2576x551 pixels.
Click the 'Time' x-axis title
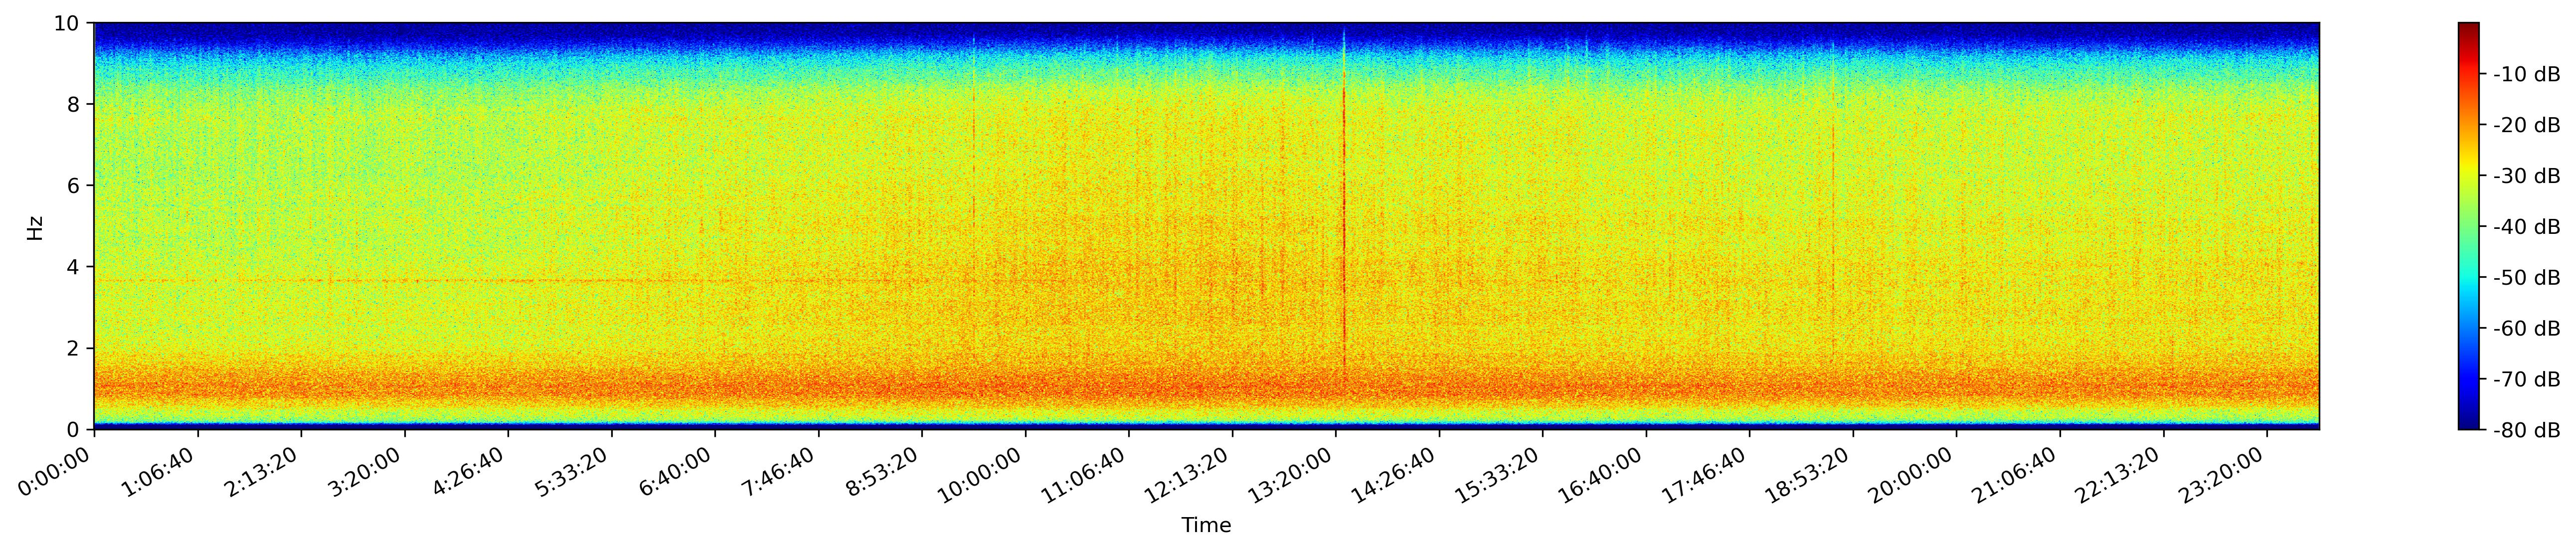(1206, 526)
